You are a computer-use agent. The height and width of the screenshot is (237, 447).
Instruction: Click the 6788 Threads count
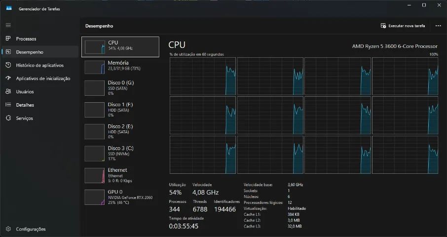click(200, 209)
